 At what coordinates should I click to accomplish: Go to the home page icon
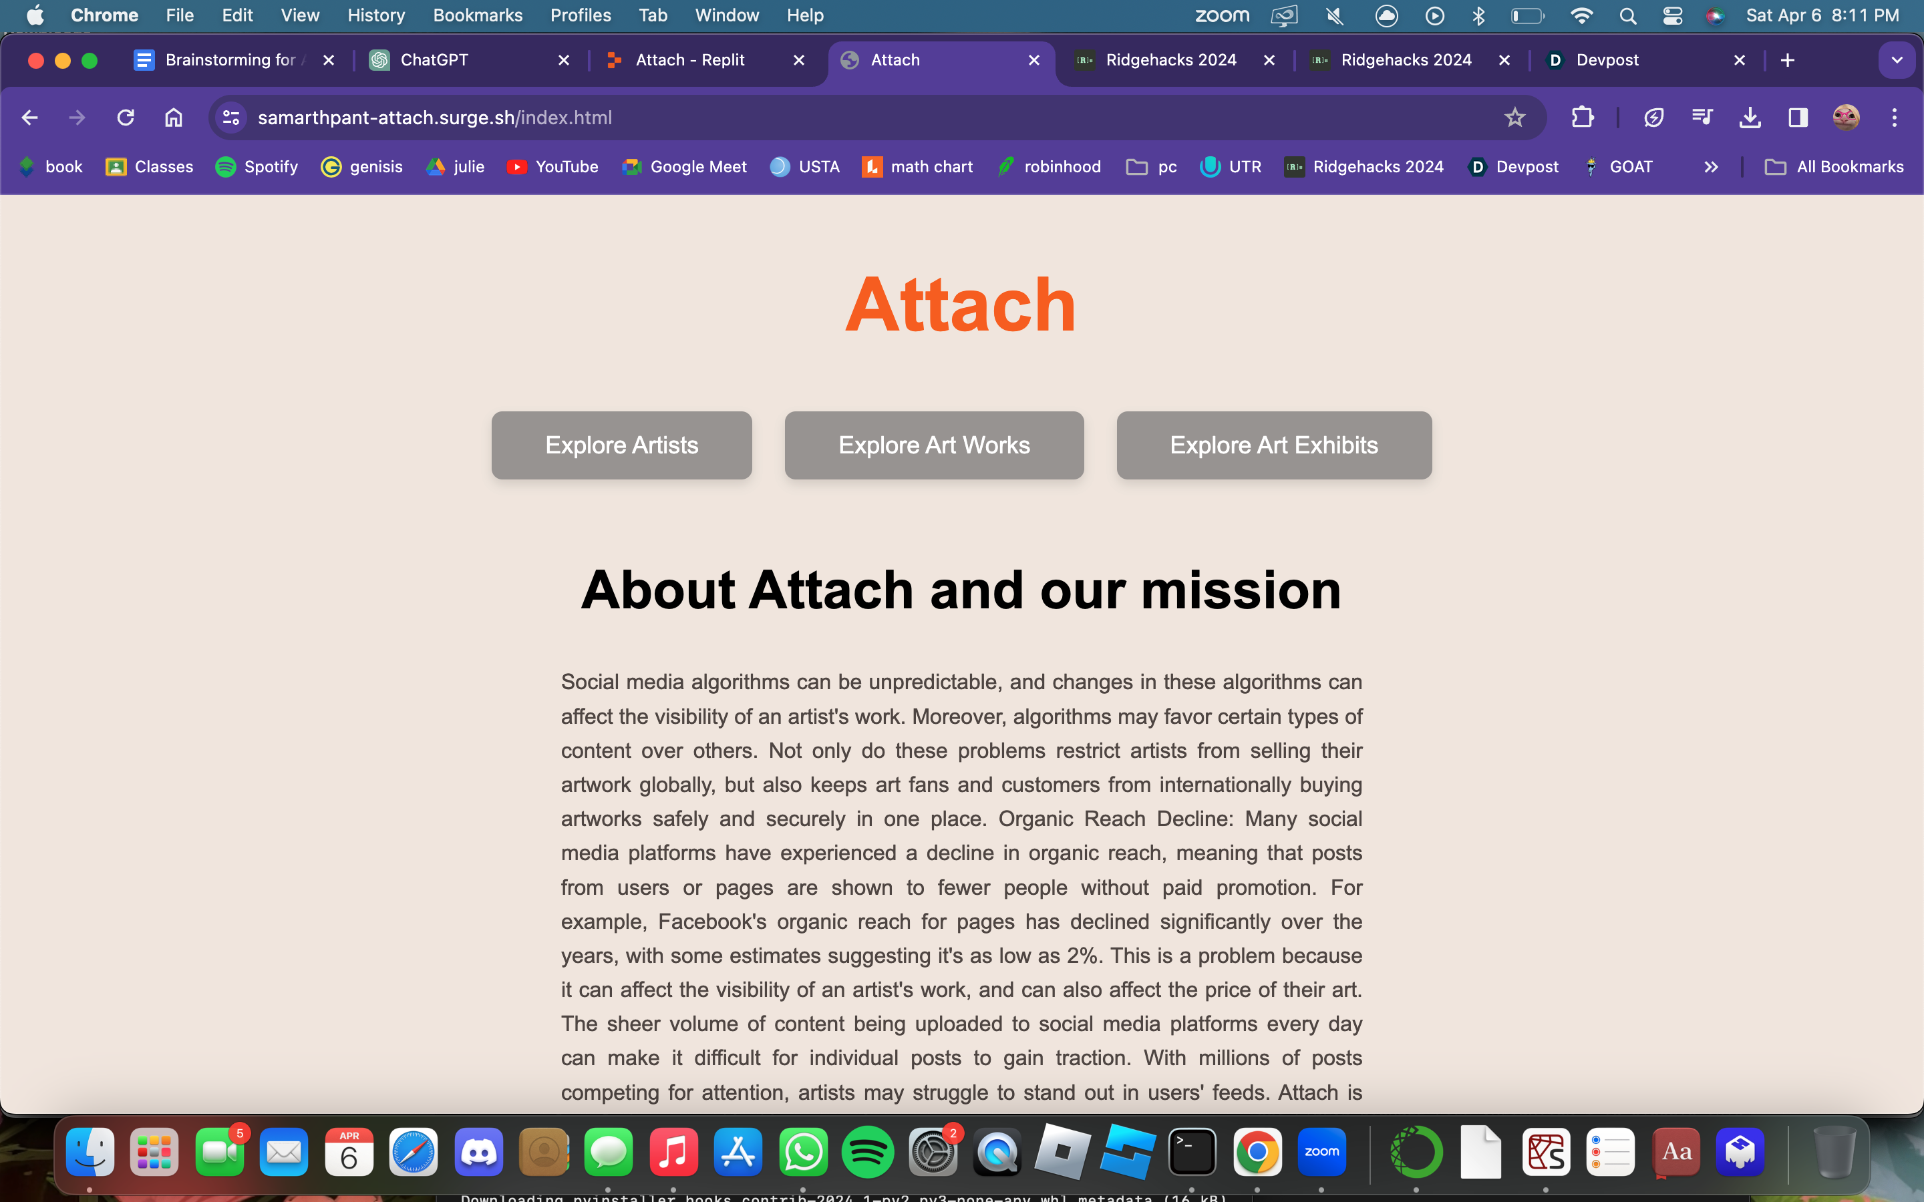coord(173,118)
